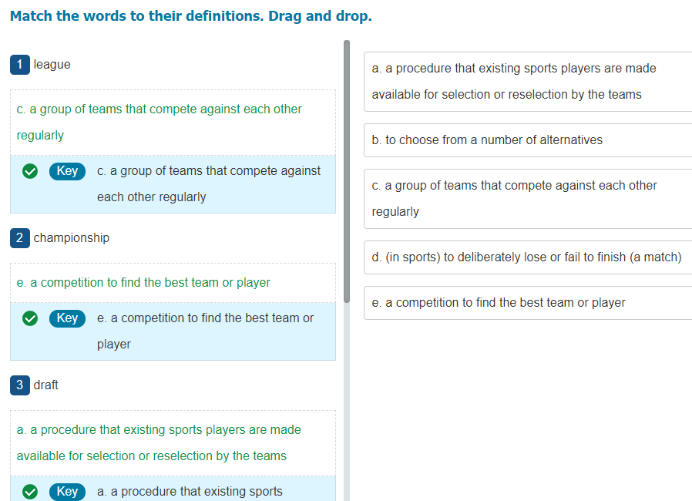Click the draft drop zone answer box
Screen dimensions: 692x501
pos(173,442)
